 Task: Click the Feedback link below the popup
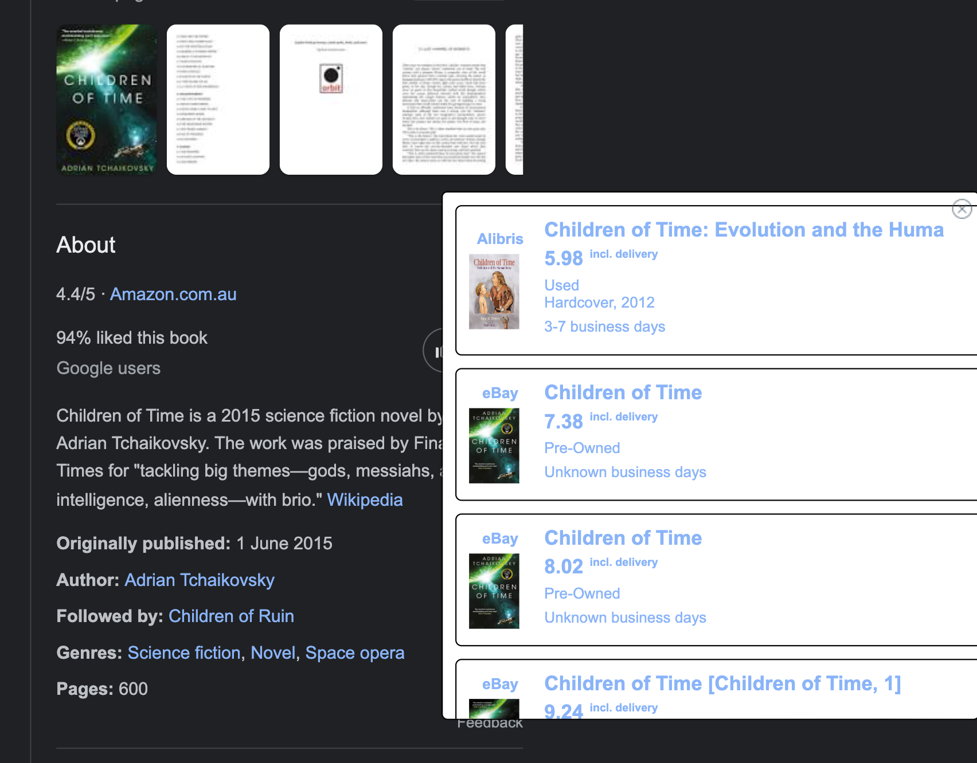click(490, 724)
